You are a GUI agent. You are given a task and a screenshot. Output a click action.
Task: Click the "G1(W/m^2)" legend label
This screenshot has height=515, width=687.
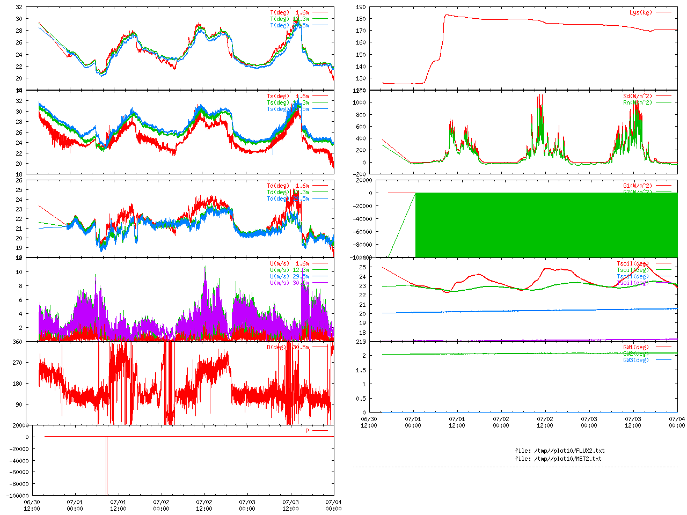638,186
